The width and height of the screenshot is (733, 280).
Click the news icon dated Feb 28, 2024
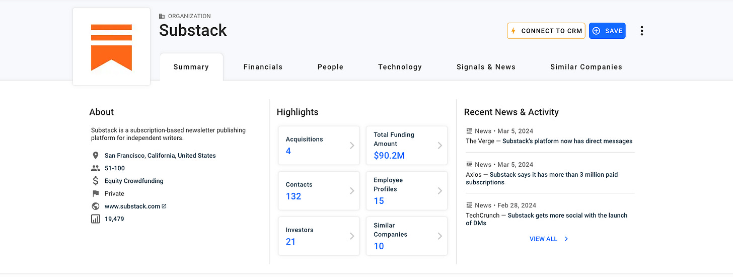(469, 205)
